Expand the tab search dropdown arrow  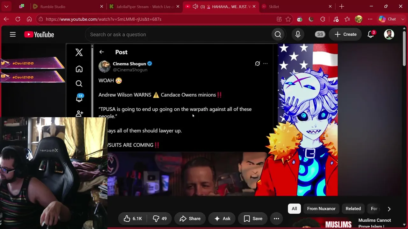pos(6,6)
